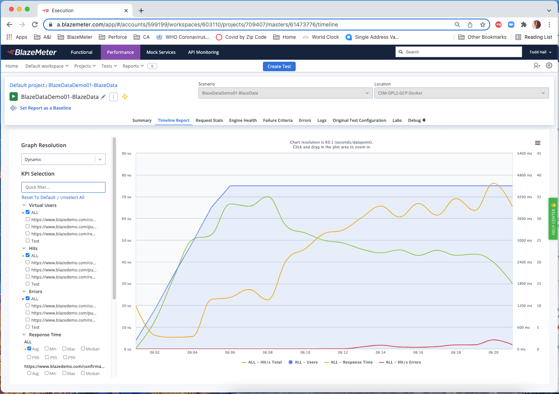Click the bookmark star icon

click(483, 25)
